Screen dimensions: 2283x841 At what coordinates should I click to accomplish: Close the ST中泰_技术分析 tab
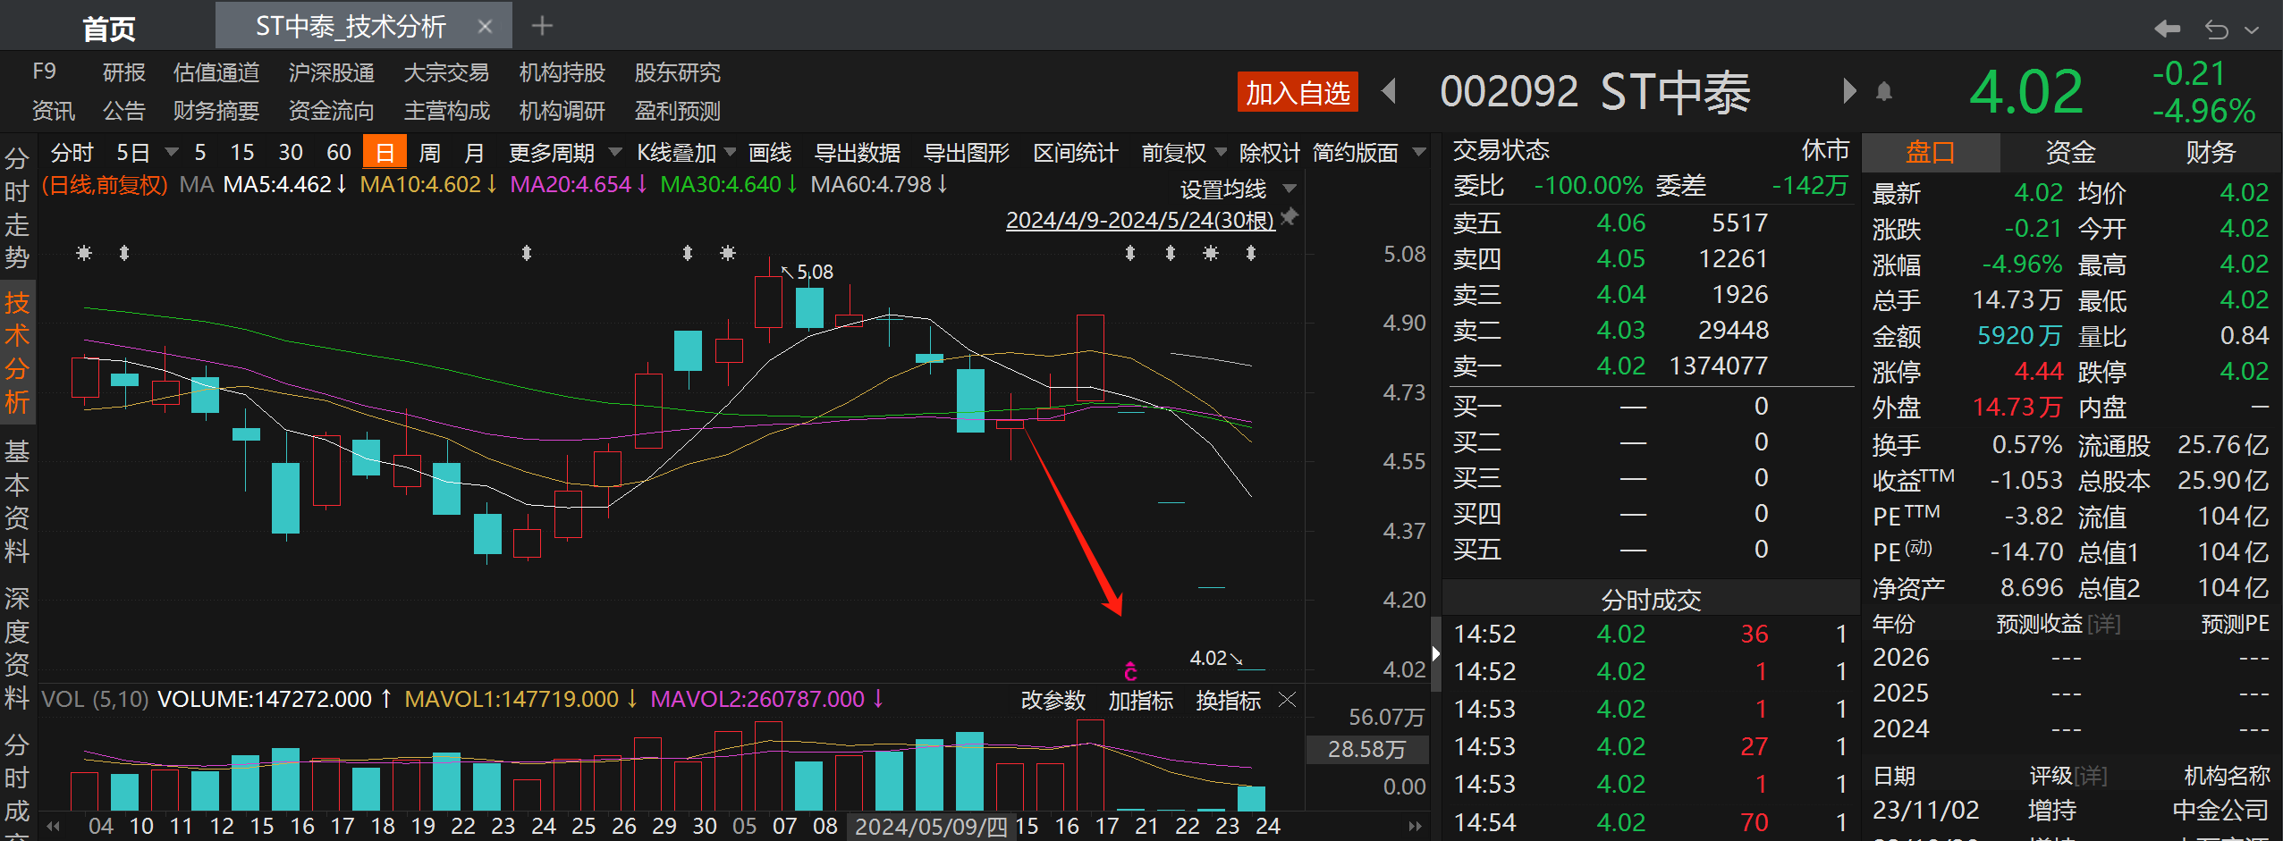pyautogui.click(x=485, y=27)
